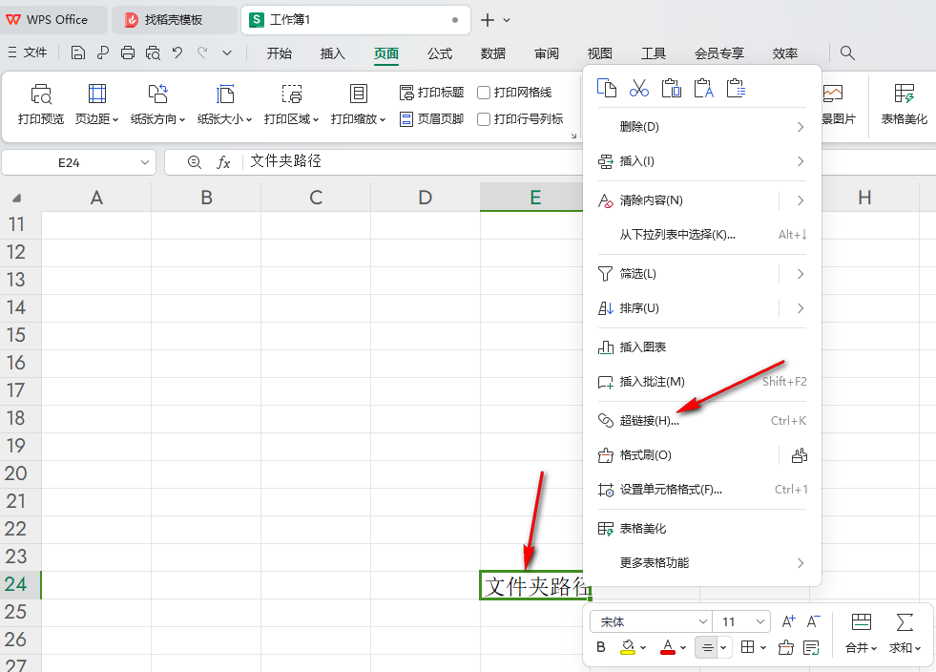Viewport: 936px width, 672px height.
Task: Switch to the 插入 (Insert) tab
Action: coord(332,53)
